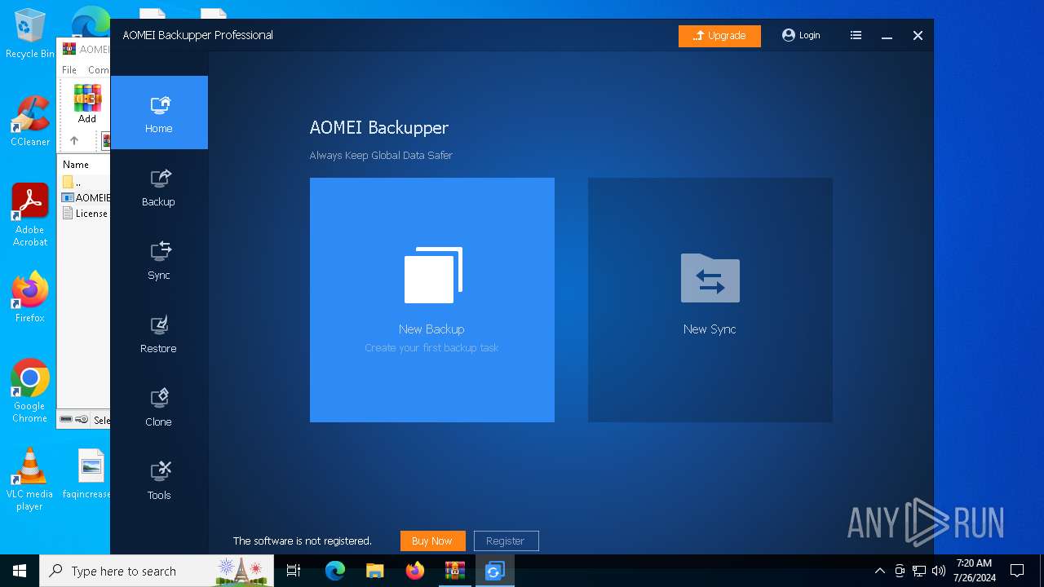This screenshot has height=587, width=1044.
Task: Open the notification center icon
Action: (1017, 571)
